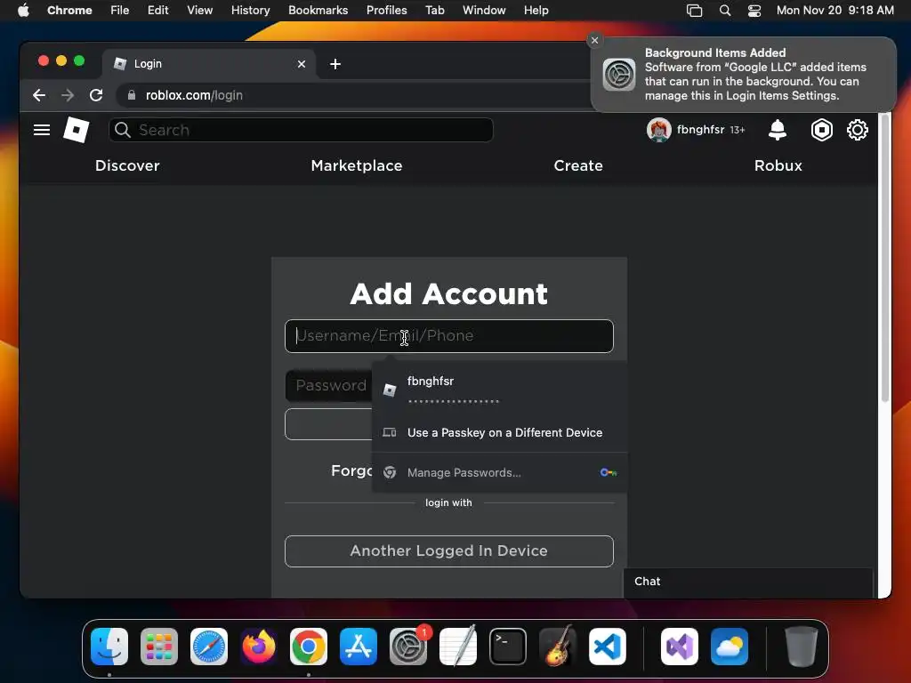Image resolution: width=911 pixels, height=683 pixels.
Task: Launch Safari from the Dock
Action: pyautogui.click(x=209, y=647)
